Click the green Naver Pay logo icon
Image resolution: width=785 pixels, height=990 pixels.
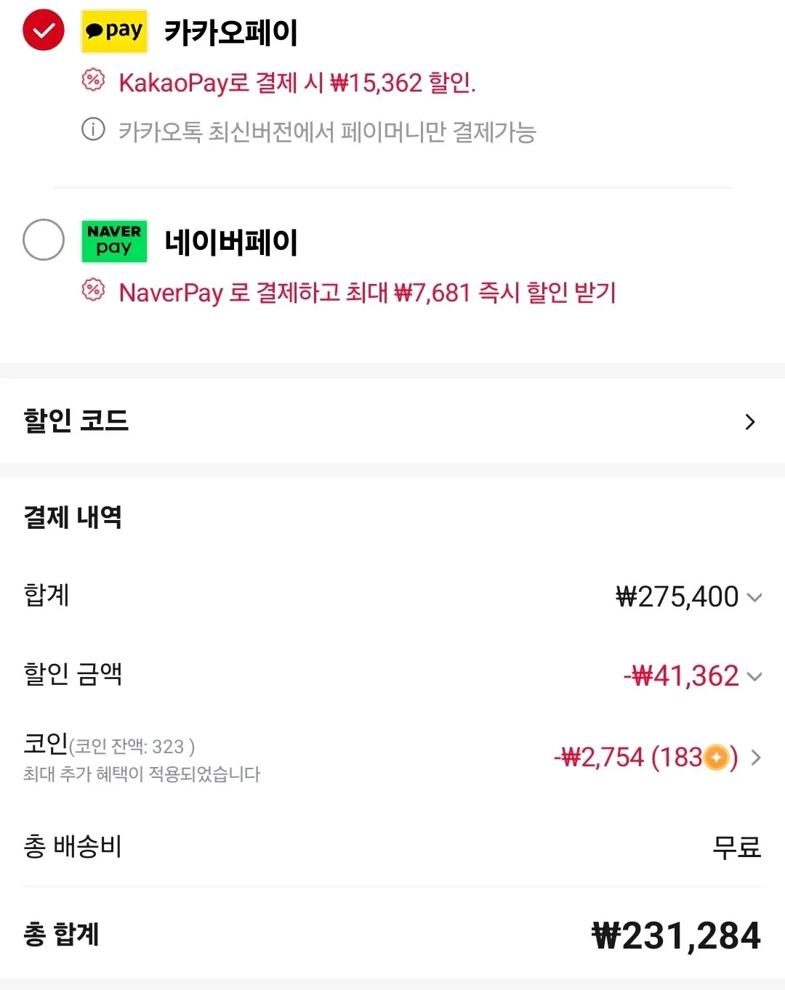pos(114,241)
